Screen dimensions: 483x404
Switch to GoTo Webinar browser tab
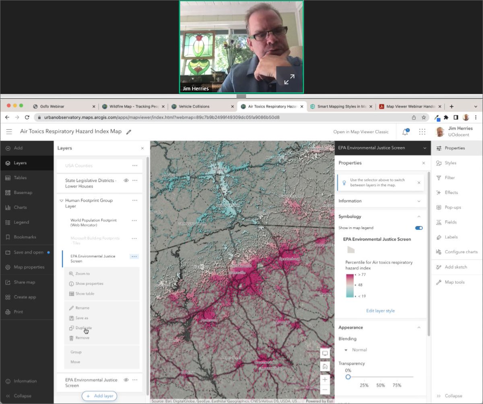point(64,107)
